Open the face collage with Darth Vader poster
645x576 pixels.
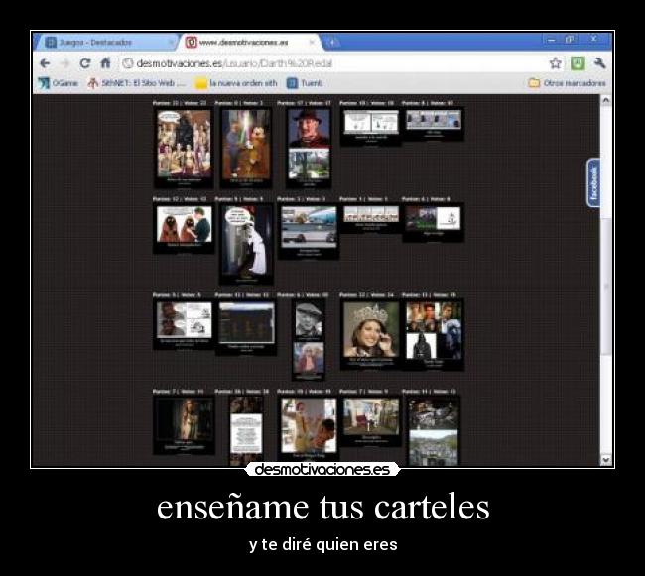click(x=434, y=334)
